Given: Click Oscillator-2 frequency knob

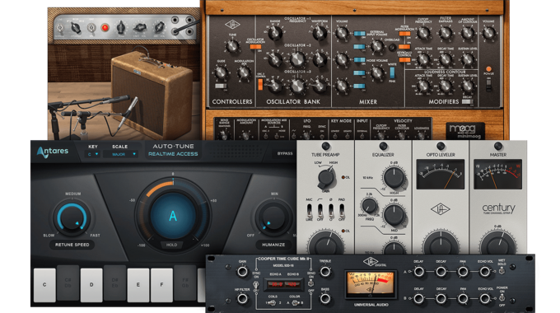Looking at the screenshot, I should point(297,59).
